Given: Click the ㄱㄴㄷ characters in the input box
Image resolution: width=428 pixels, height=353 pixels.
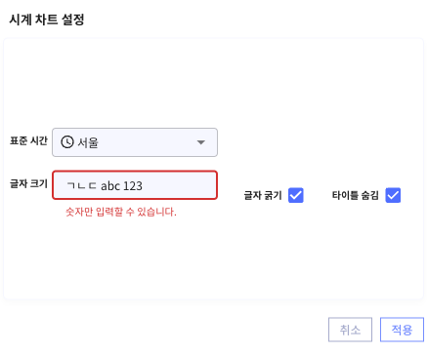Looking at the screenshot, I should 81,186.
